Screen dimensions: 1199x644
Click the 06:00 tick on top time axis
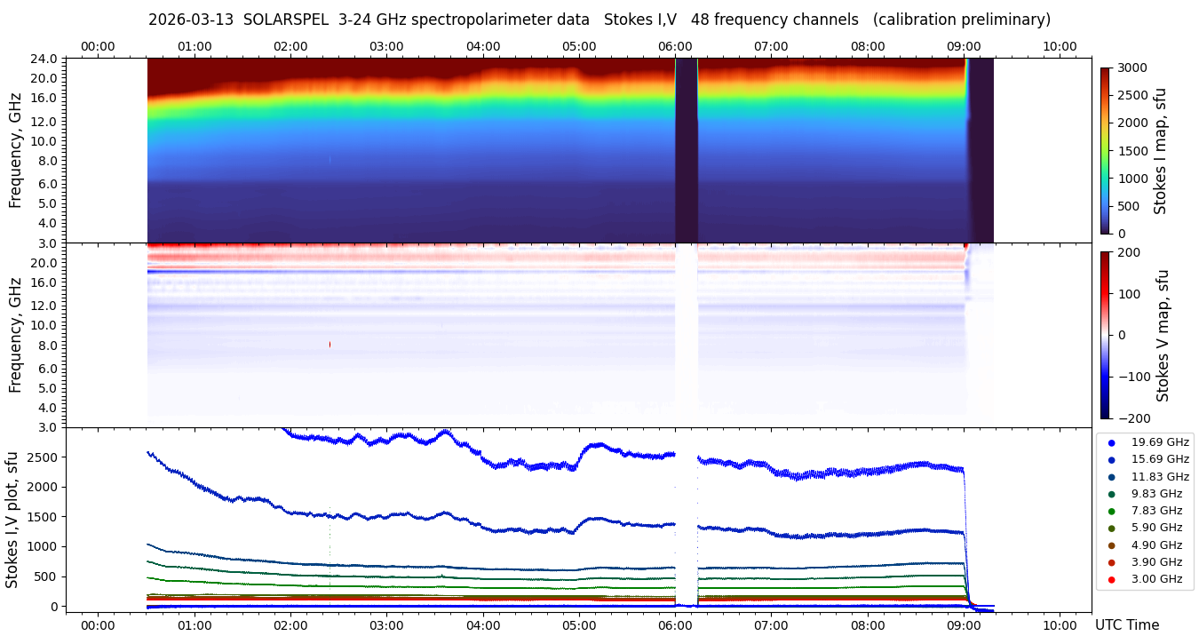pos(675,46)
